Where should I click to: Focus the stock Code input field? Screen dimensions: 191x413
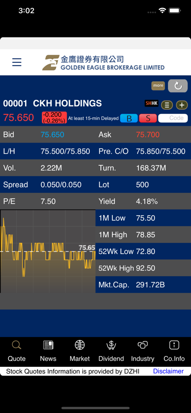click(x=173, y=118)
